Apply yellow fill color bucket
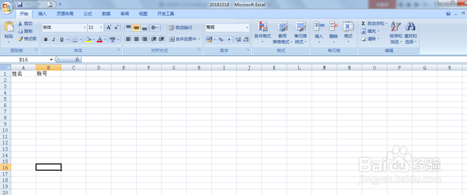Viewport: 467px width, 195px height. [x=88, y=40]
